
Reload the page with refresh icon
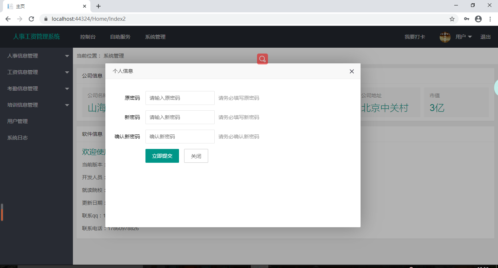[x=31, y=19]
